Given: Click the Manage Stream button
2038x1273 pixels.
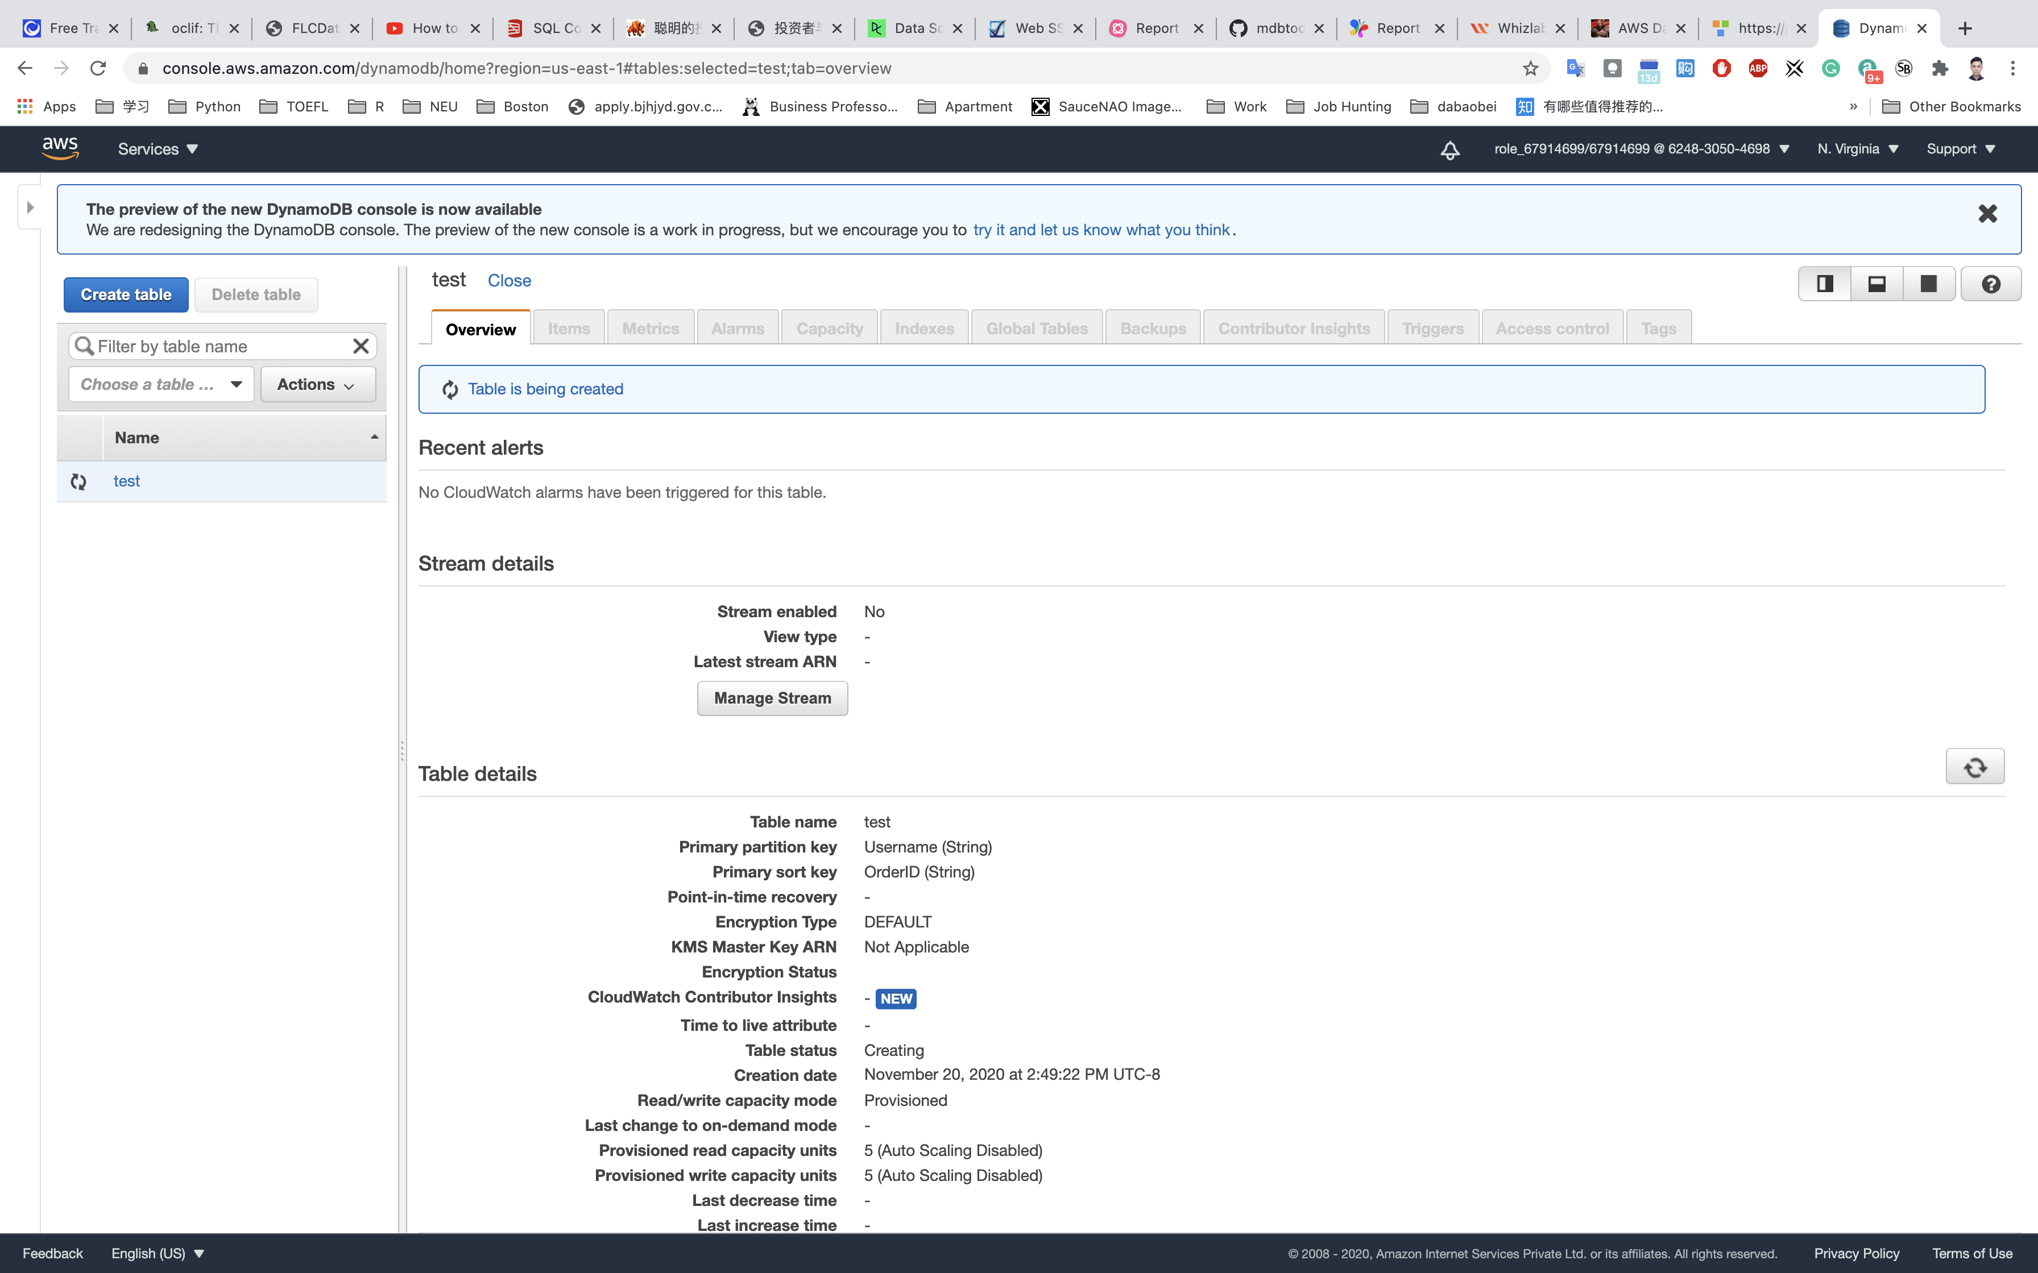Looking at the screenshot, I should pos(772,698).
